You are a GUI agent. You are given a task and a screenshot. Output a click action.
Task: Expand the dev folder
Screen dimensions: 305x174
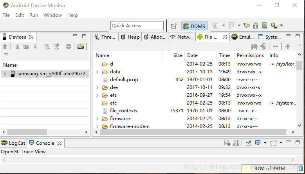97,87
